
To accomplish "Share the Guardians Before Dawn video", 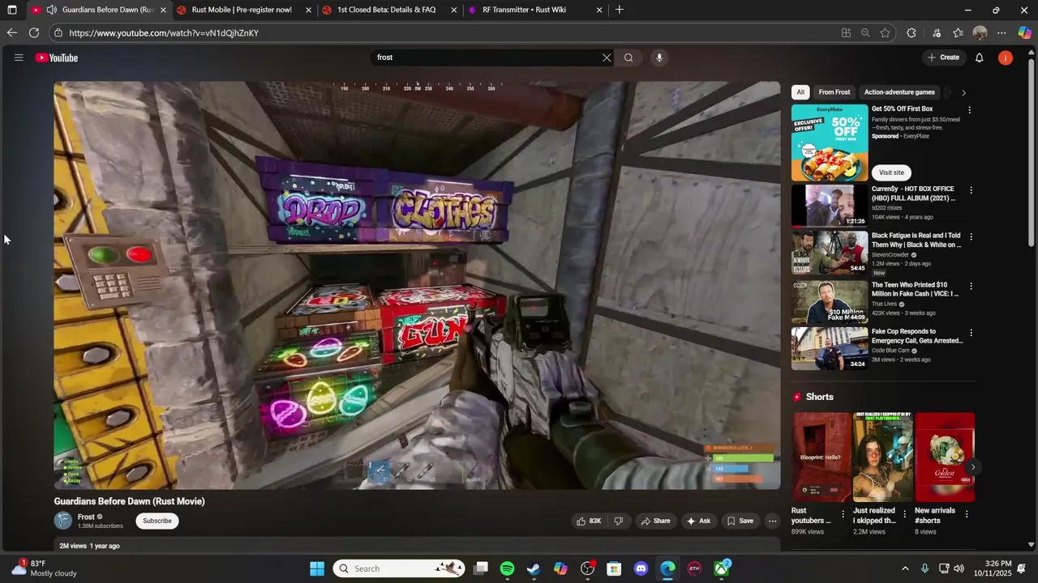I will (655, 521).
